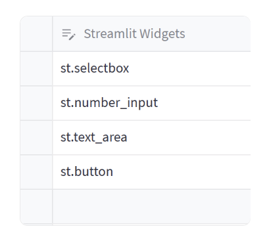
Task: Select all rows via header corner cell
Action: (x=36, y=33)
